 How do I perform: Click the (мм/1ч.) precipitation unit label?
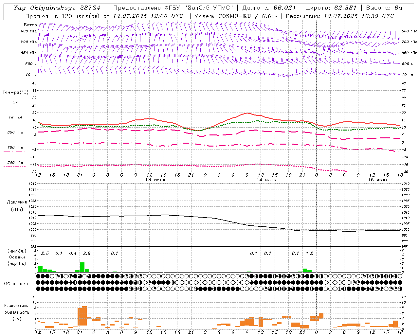click(17, 263)
